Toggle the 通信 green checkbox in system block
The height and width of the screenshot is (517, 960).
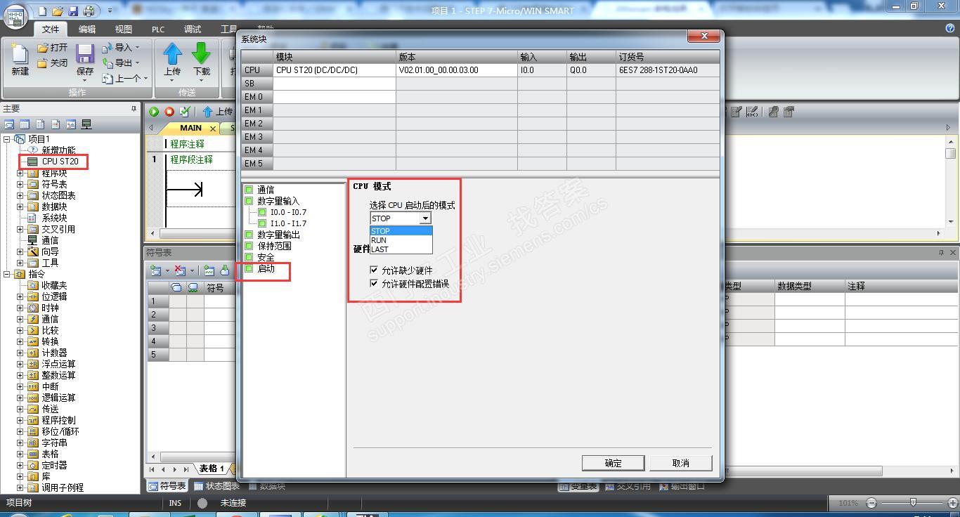[249, 190]
